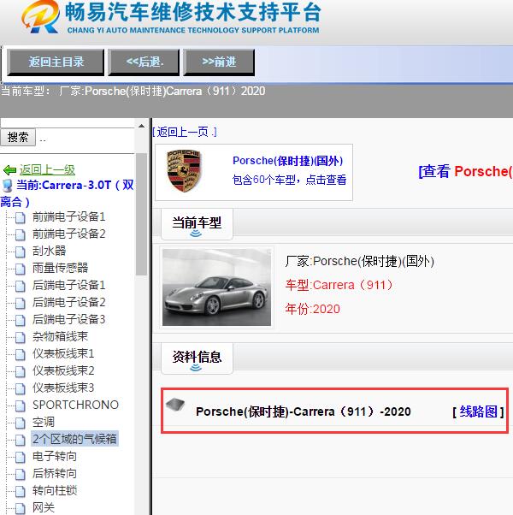Image resolution: width=513 pixels, height=515 pixels.
Task: Select 仪表板线束3 in the tree
Action: click(63, 388)
